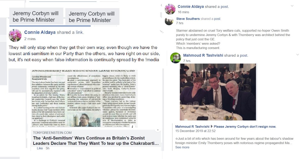Expand post text with See more
Image resolution: width=302 pixels, height=159 pixels.
[182, 147]
